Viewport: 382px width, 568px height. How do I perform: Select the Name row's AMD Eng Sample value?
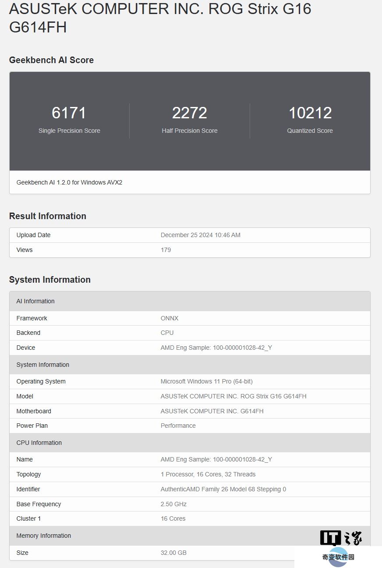pos(216,459)
